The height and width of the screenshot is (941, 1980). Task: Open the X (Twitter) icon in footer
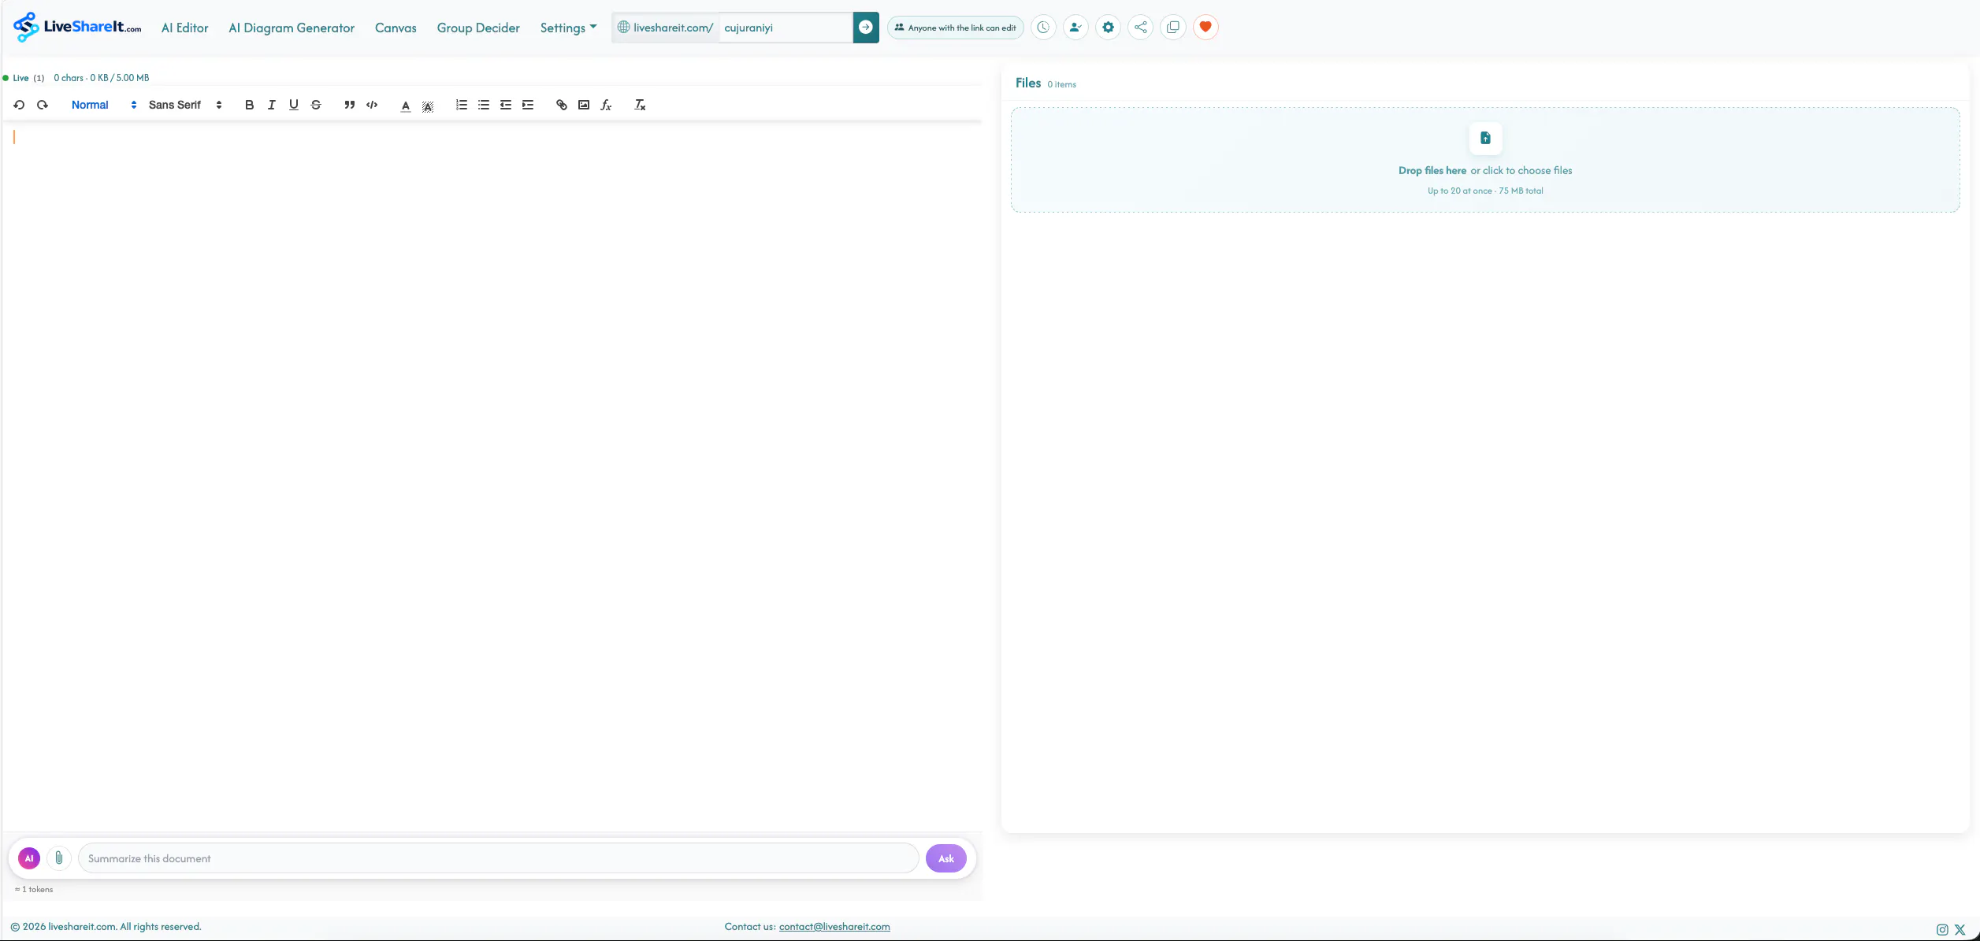pyautogui.click(x=1960, y=930)
